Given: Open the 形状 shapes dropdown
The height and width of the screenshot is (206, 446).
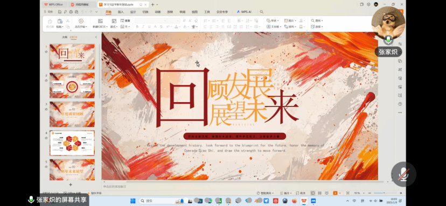Looking at the screenshot, I should pos(273,21).
